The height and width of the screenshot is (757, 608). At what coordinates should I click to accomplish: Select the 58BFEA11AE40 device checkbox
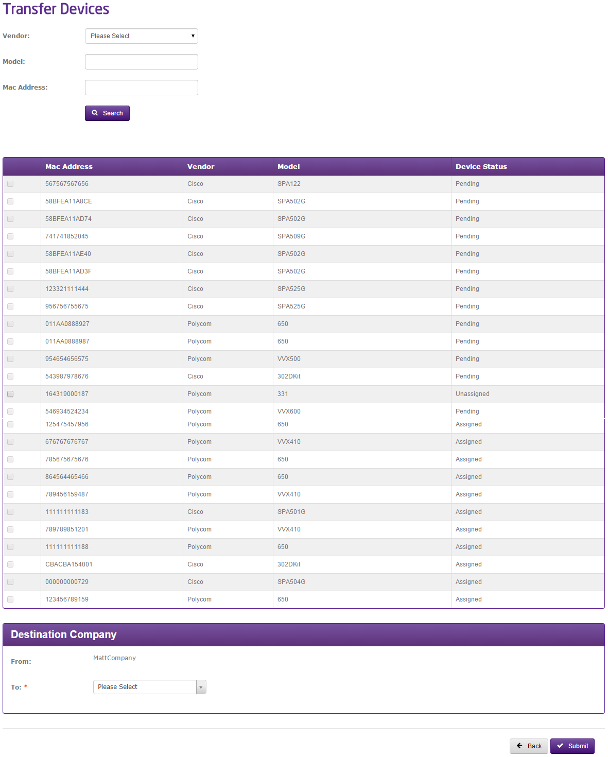pyautogui.click(x=10, y=254)
